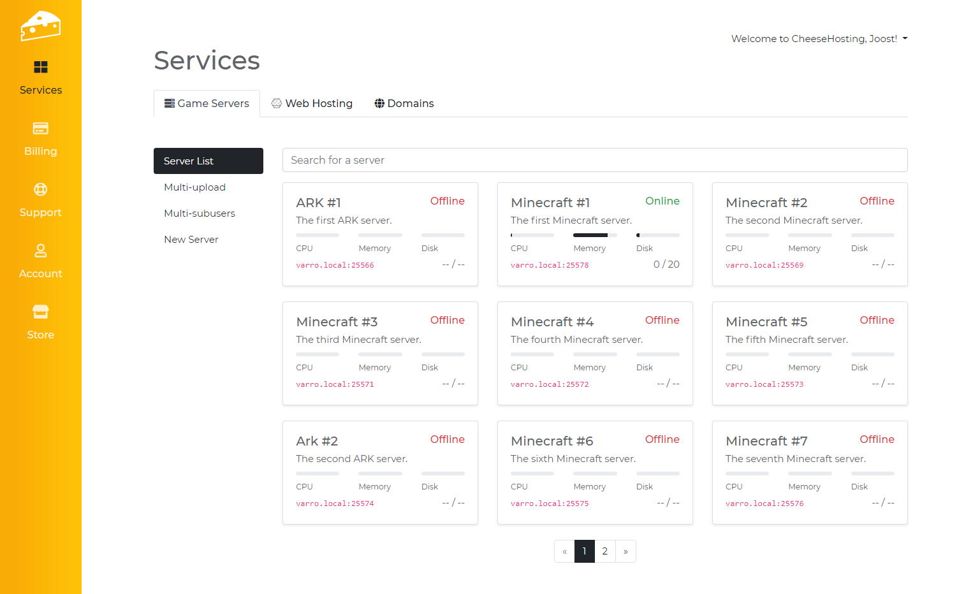Focus the Search for a server field

click(594, 160)
